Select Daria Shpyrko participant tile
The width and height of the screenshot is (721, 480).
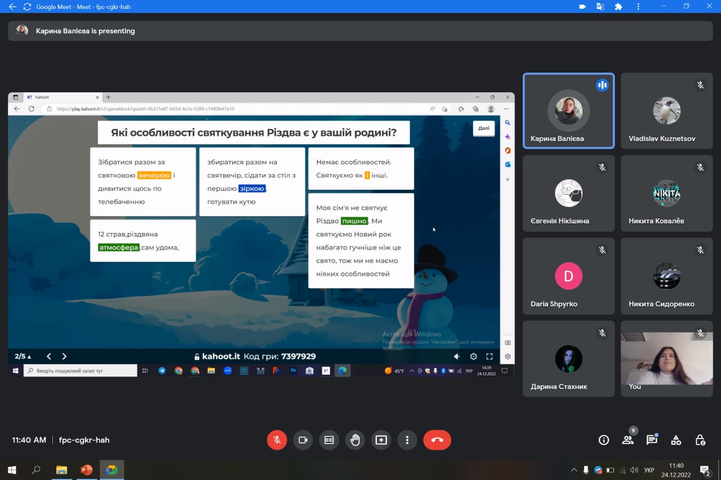pyautogui.click(x=569, y=276)
